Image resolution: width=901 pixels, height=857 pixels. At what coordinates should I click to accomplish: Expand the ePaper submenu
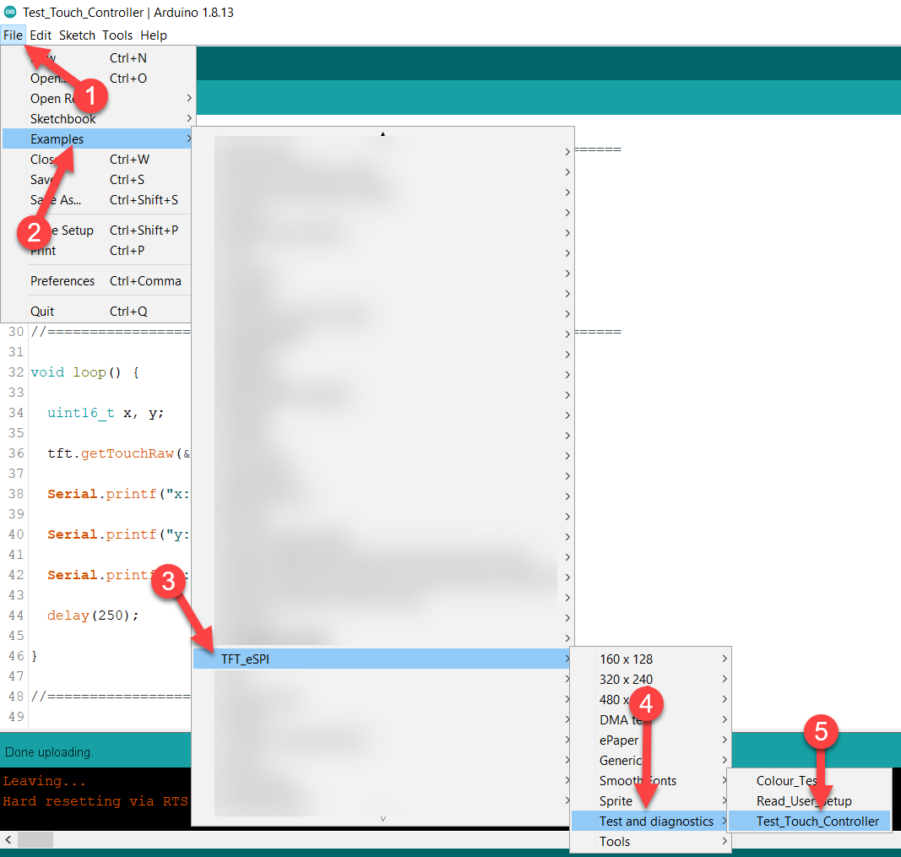click(651, 740)
